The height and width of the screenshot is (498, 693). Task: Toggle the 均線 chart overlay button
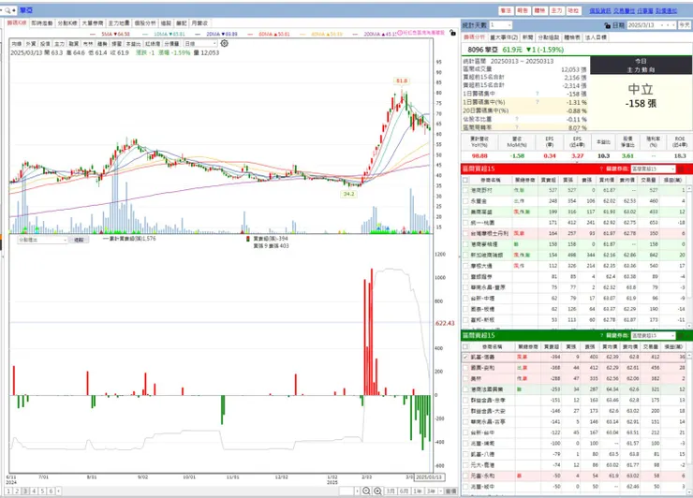16,44
